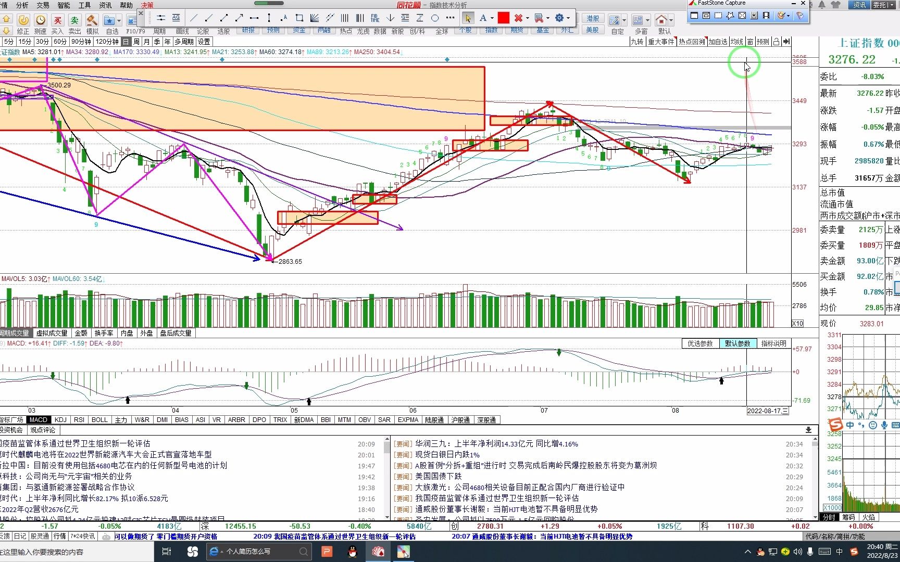The height and width of the screenshot is (562, 900).
Task: Click the 港股 market button
Action: (x=593, y=18)
